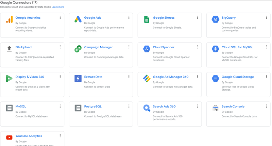
Task: Click the Display & Video 360 play icon
Action: point(9,79)
